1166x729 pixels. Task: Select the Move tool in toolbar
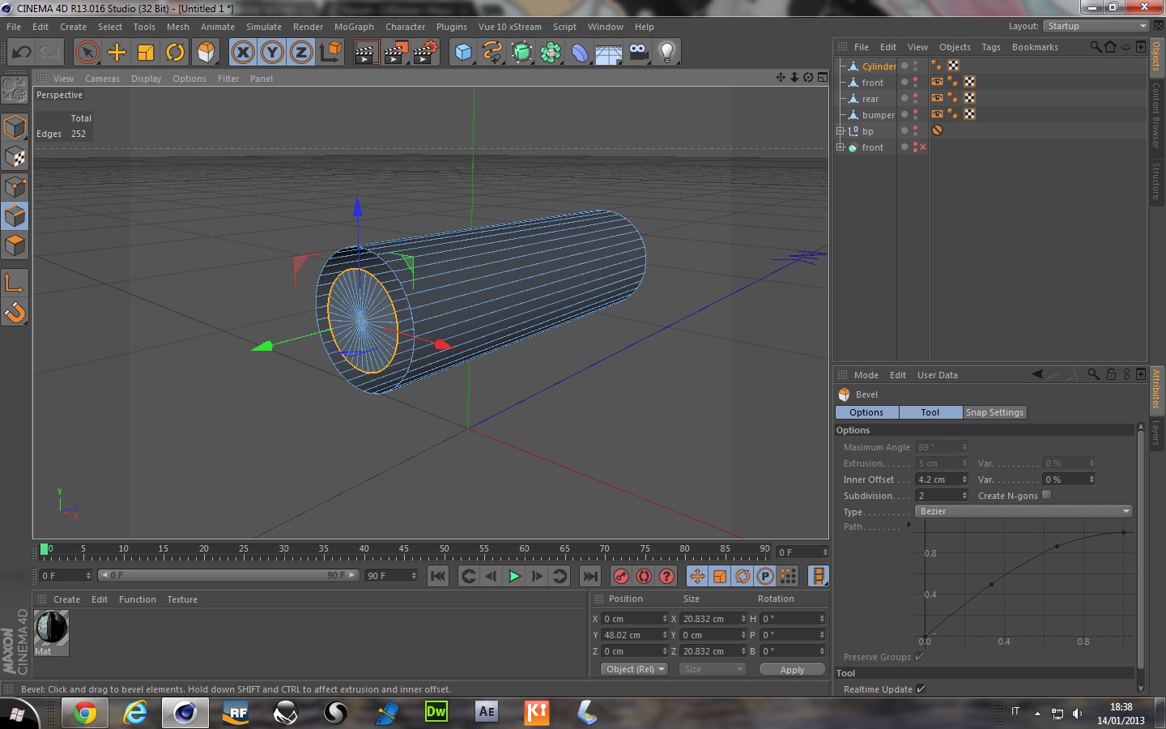point(117,53)
